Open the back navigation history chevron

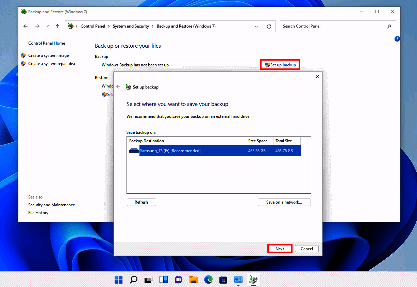click(47, 26)
